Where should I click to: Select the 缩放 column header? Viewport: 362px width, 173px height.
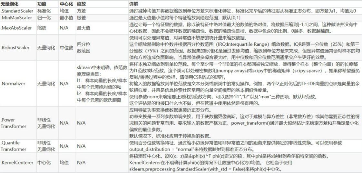tap(81, 4)
